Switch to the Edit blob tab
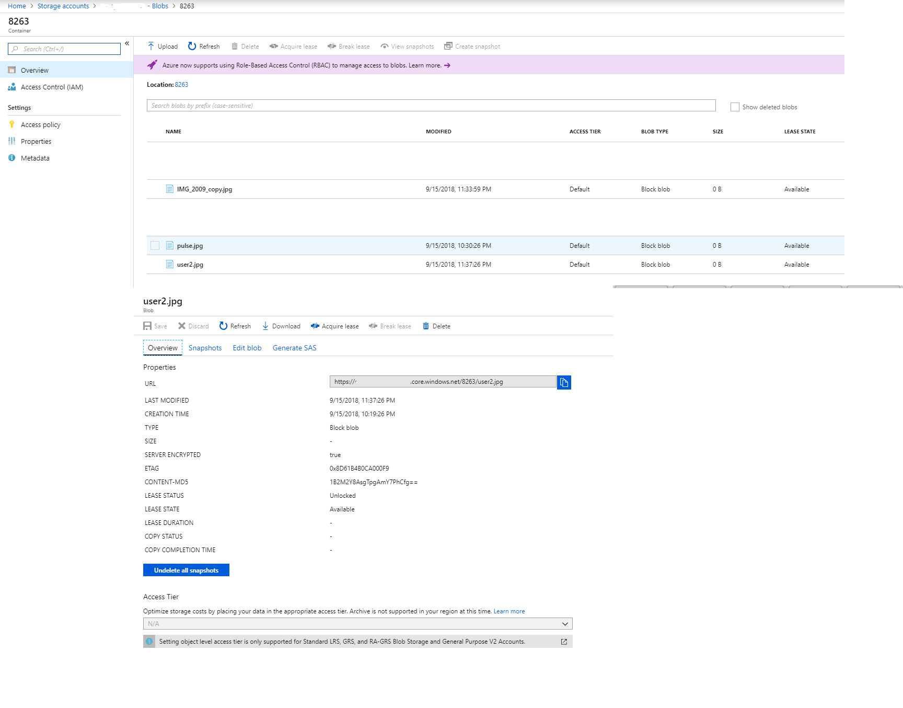Screen dimensions: 903x708 [x=247, y=348]
